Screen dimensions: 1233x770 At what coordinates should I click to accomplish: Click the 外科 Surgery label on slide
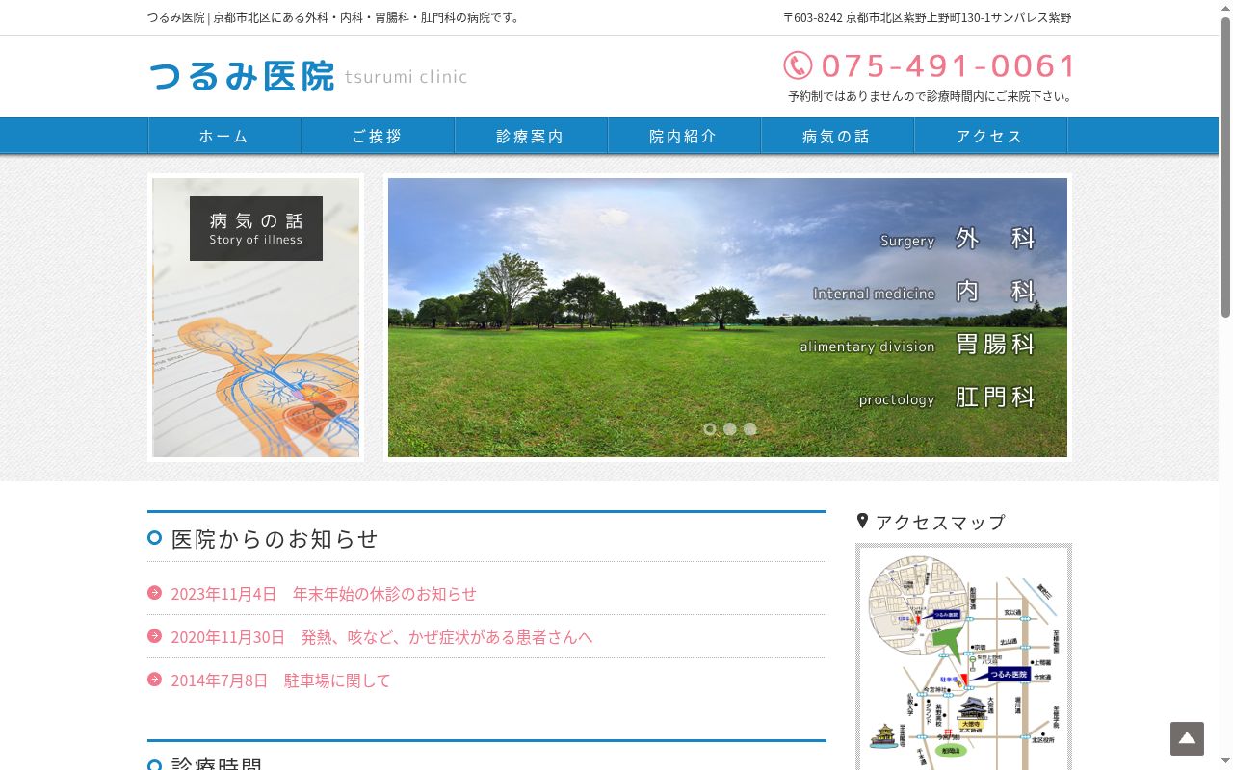(x=958, y=239)
